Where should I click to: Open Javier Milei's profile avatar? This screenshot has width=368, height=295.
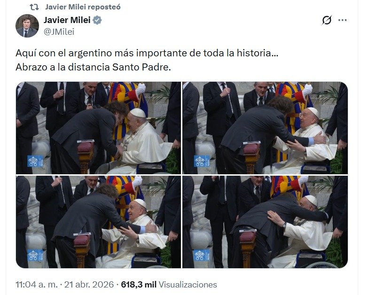[x=27, y=25]
